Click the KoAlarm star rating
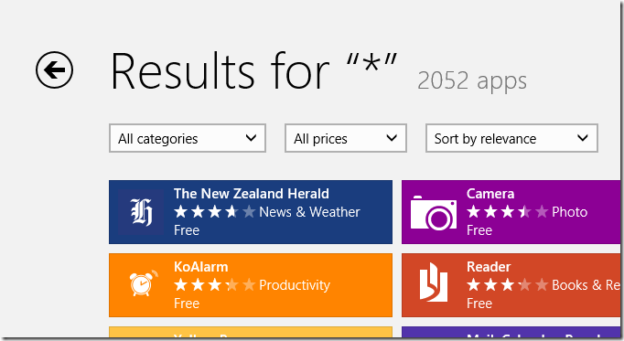Image resolution: width=624 pixels, height=341 pixels. click(x=215, y=285)
